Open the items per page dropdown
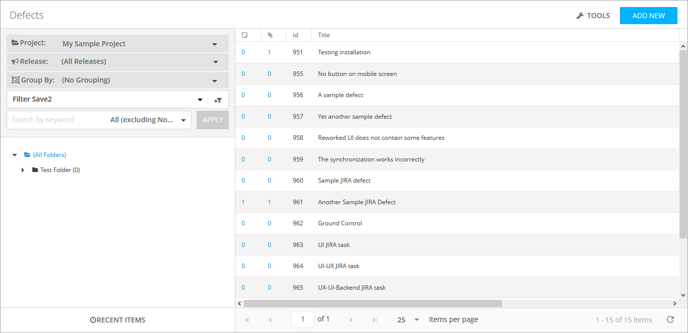This screenshot has height=333, width=688. coord(416,320)
